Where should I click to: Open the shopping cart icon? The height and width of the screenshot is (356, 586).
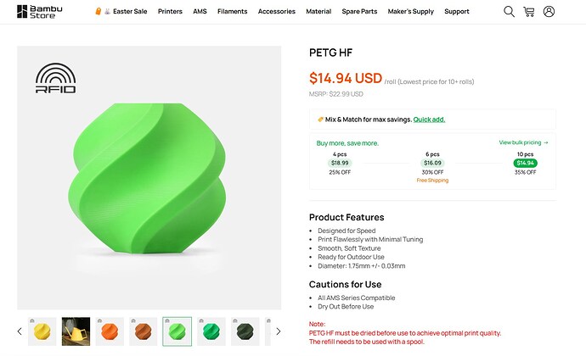529,12
